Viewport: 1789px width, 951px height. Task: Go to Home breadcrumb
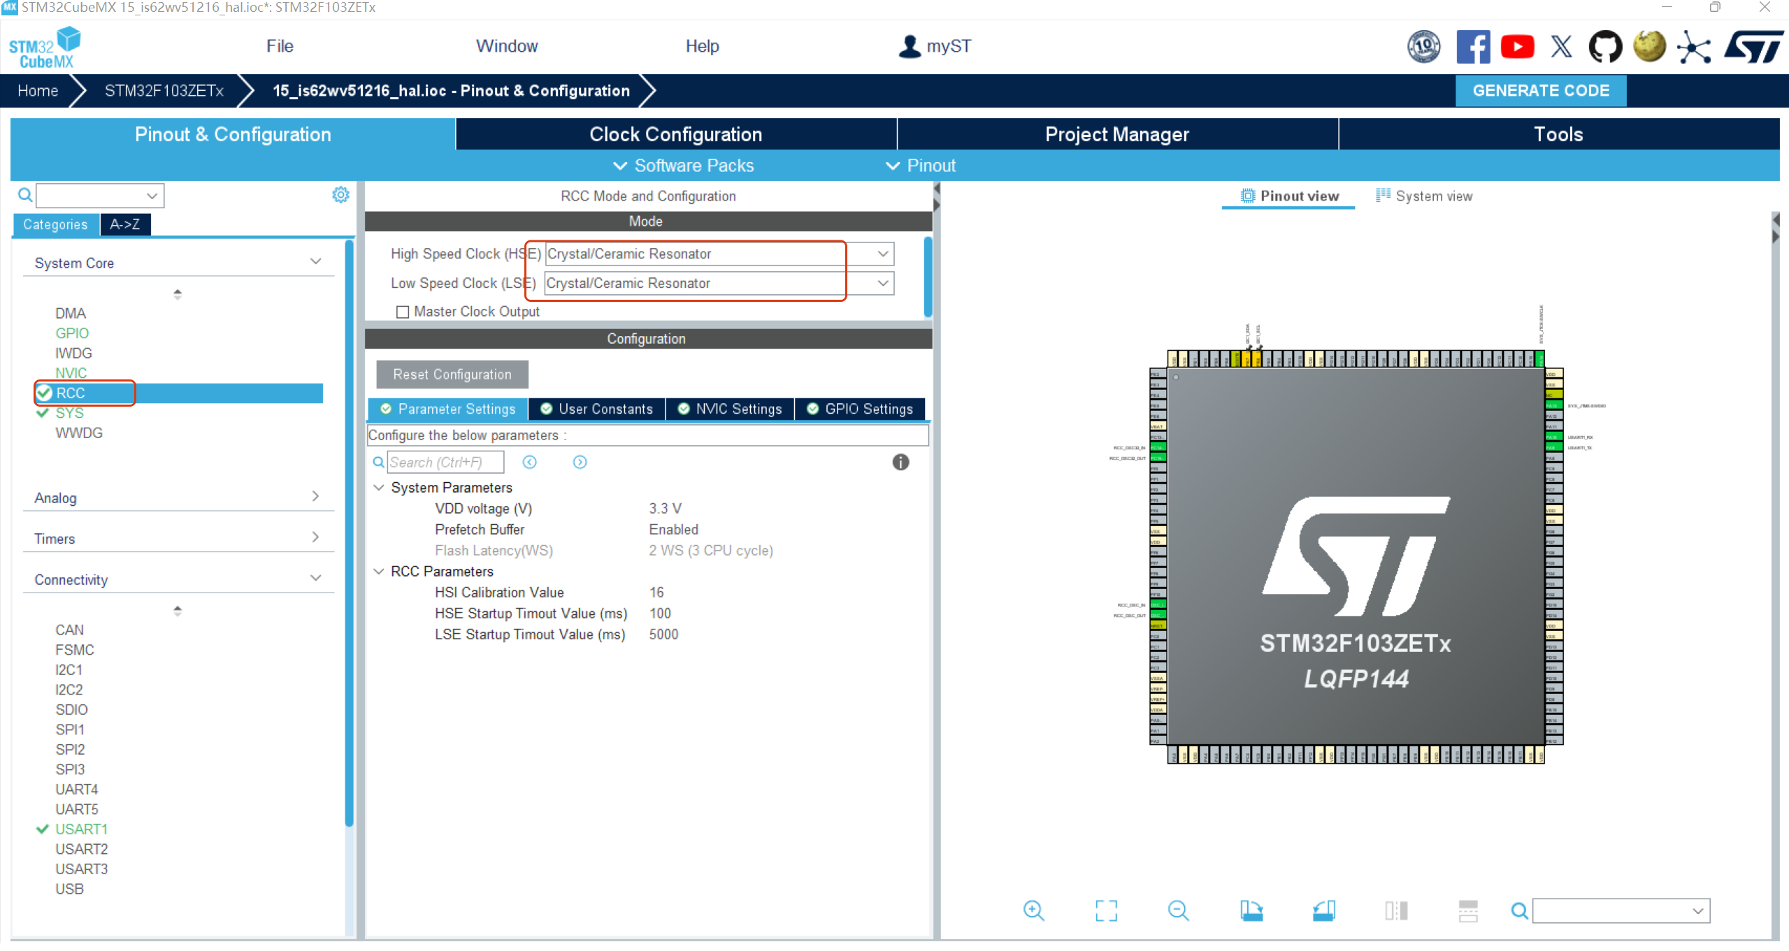[38, 91]
